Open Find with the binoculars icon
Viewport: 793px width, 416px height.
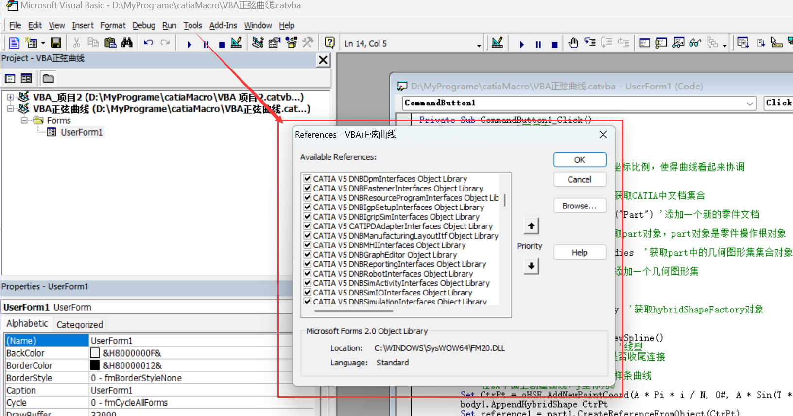(127, 43)
